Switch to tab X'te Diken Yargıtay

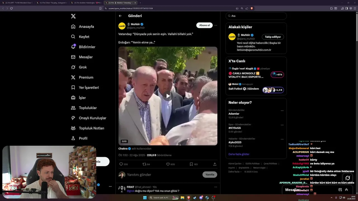tap(52, 3)
